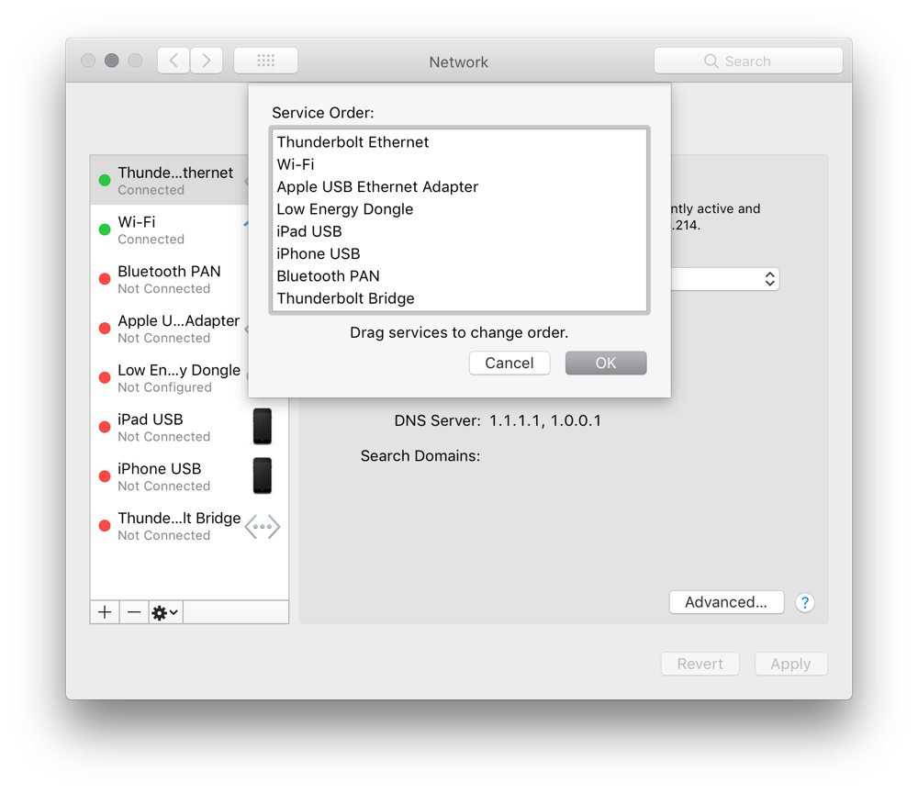918x794 pixels.
Task: Select Low En...y Dongle service in sidebar
Action: click(169, 377)
